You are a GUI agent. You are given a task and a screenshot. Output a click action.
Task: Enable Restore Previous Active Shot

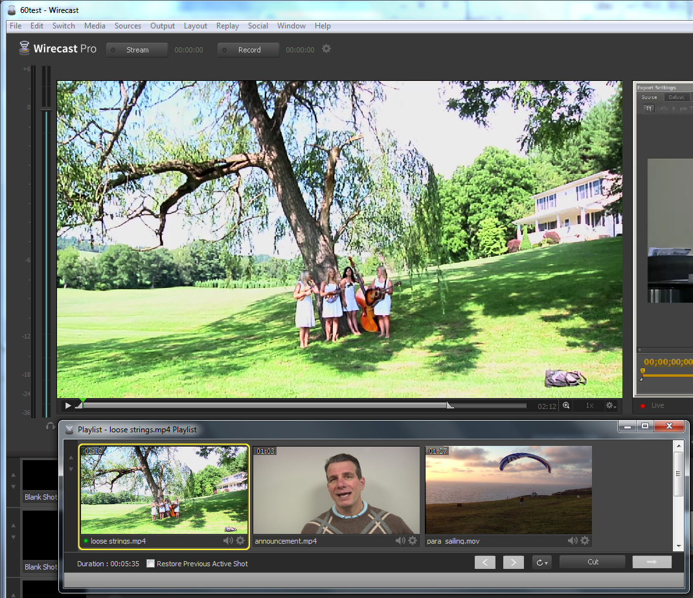click(151, 564)
